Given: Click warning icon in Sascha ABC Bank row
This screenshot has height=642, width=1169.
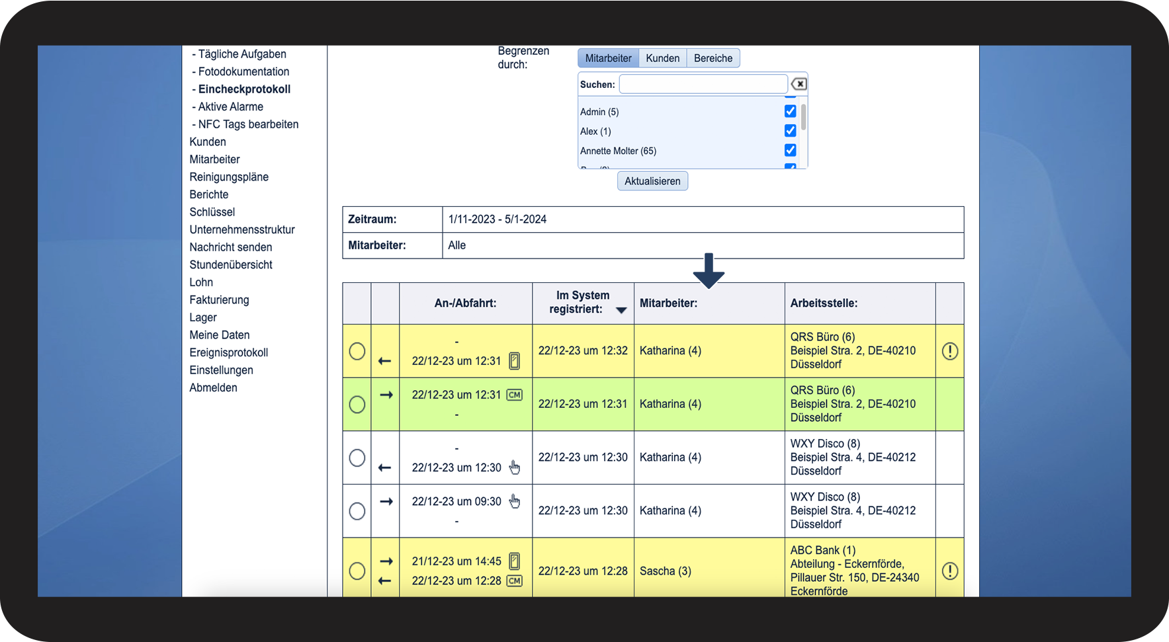Looking at the screenshot, I should [949, 571].
